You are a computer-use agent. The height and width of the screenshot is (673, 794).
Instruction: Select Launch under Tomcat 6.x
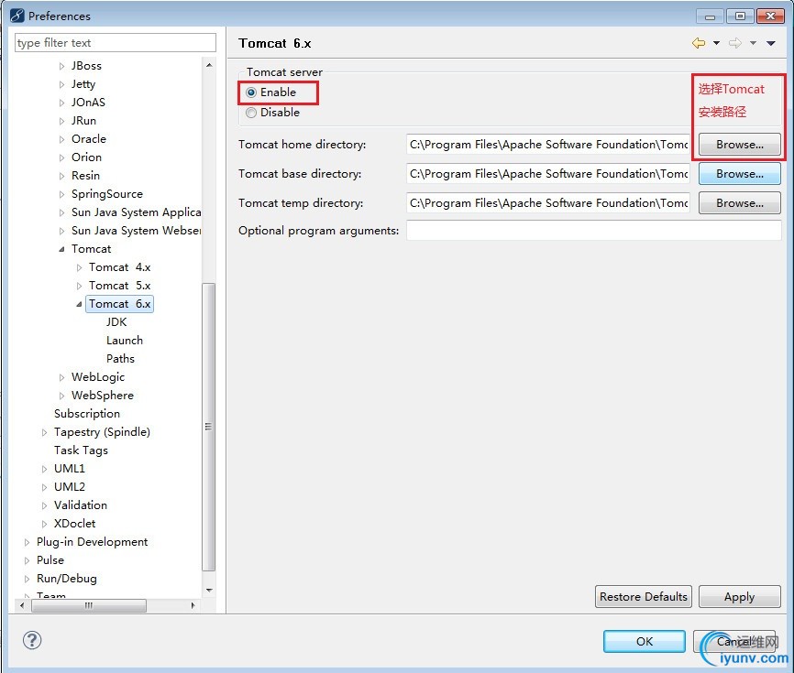pos(125,341)
